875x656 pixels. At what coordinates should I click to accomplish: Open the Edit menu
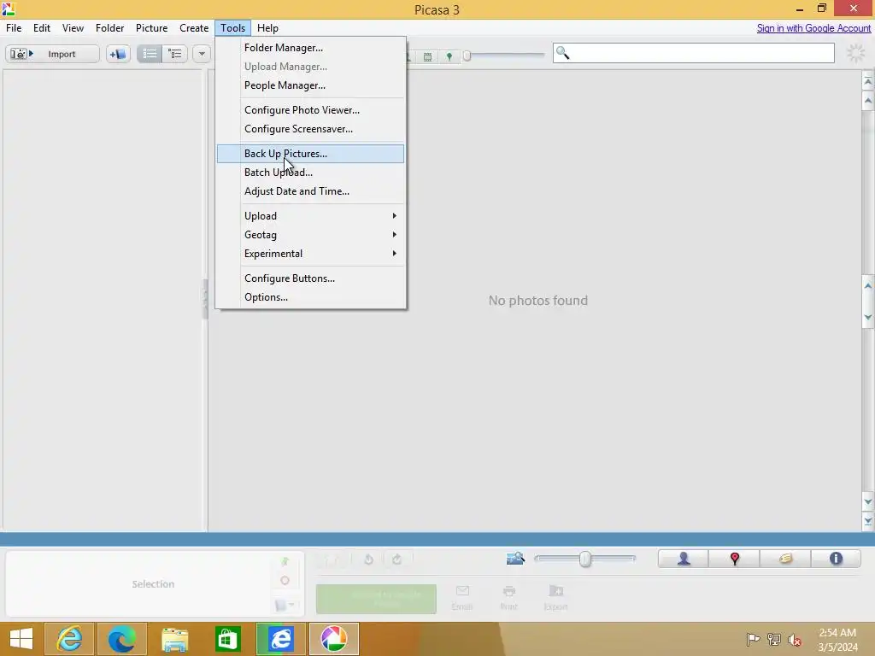41,28
